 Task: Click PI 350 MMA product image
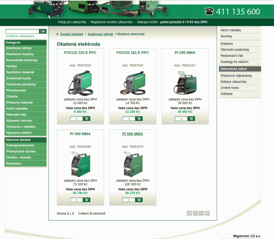[x=80, y=164]
